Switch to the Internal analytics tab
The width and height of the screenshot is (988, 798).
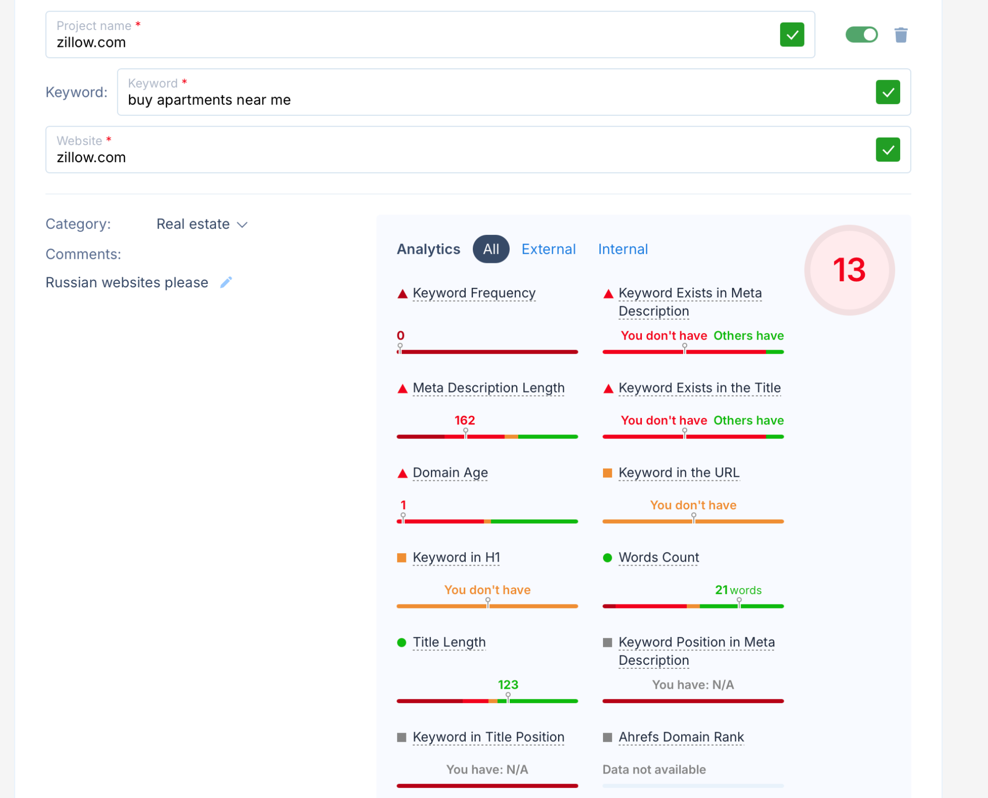[x=623, y=249]
